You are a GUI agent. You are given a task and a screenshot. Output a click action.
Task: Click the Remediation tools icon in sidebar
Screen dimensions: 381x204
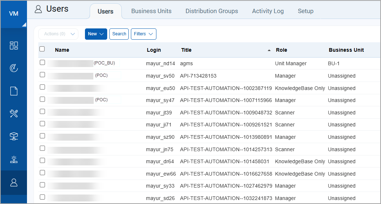point(13,114)
